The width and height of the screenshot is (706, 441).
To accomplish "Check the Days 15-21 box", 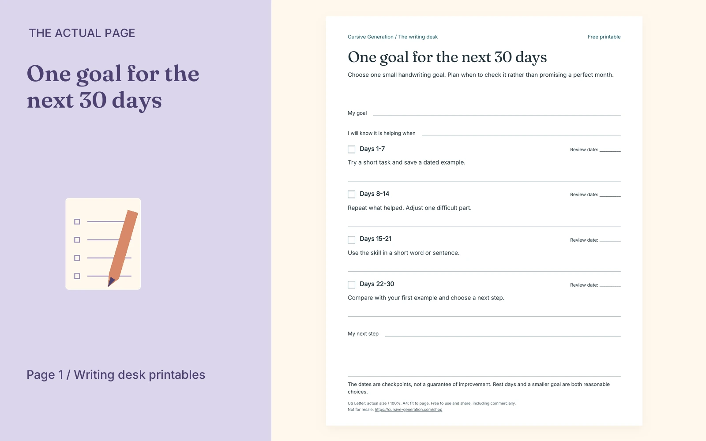I will click(351, 240).
